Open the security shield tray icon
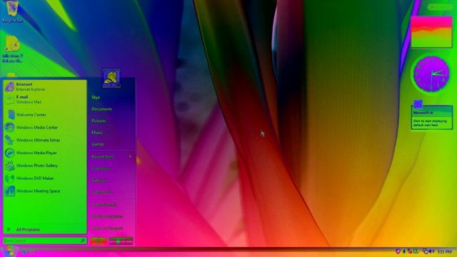The image size is (457, 257). 398,251
